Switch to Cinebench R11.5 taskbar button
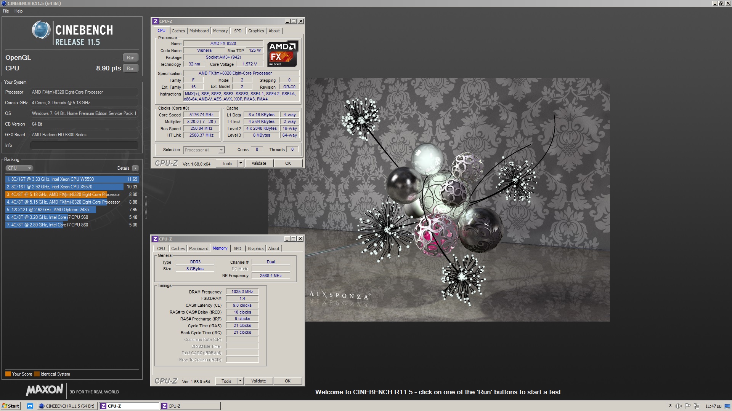732x411 pixels. pos(67,406)
